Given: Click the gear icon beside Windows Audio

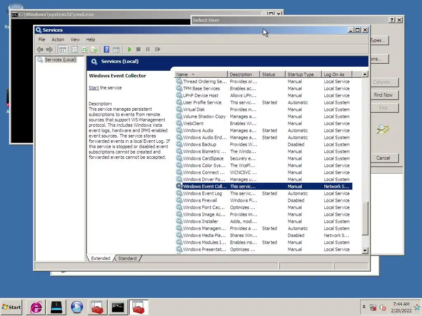Looking at the screenshot, I should tap(179, 130).
